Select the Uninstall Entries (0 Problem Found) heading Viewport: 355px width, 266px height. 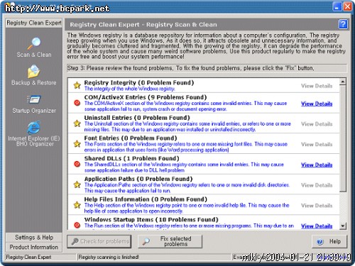tap(137, 118)
